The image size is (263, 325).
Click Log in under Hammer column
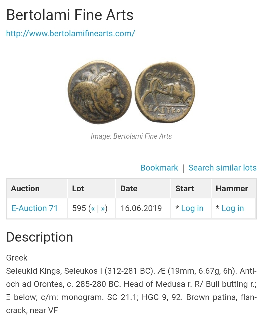[232, 208]
